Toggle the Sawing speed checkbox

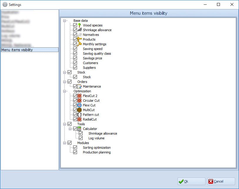click(75, 49)
